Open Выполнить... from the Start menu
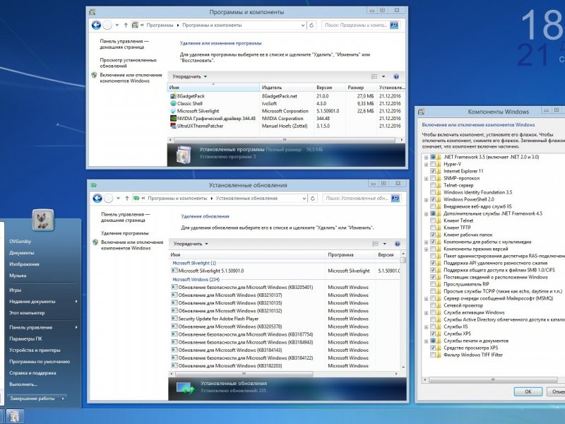This screenshot has width=565, height=424. coord(23,384)
